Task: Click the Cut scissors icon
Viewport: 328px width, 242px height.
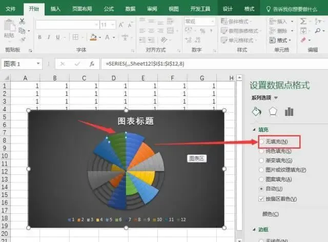Action: click(x=22, y=21)
